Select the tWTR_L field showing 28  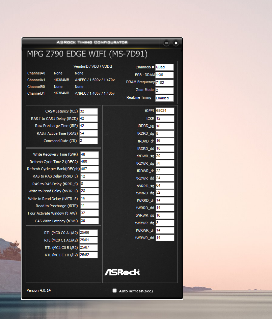pyautogui.click(x=89, y=191)
